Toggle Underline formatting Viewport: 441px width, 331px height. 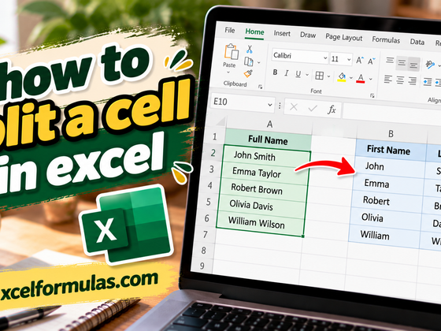point(298,74)
